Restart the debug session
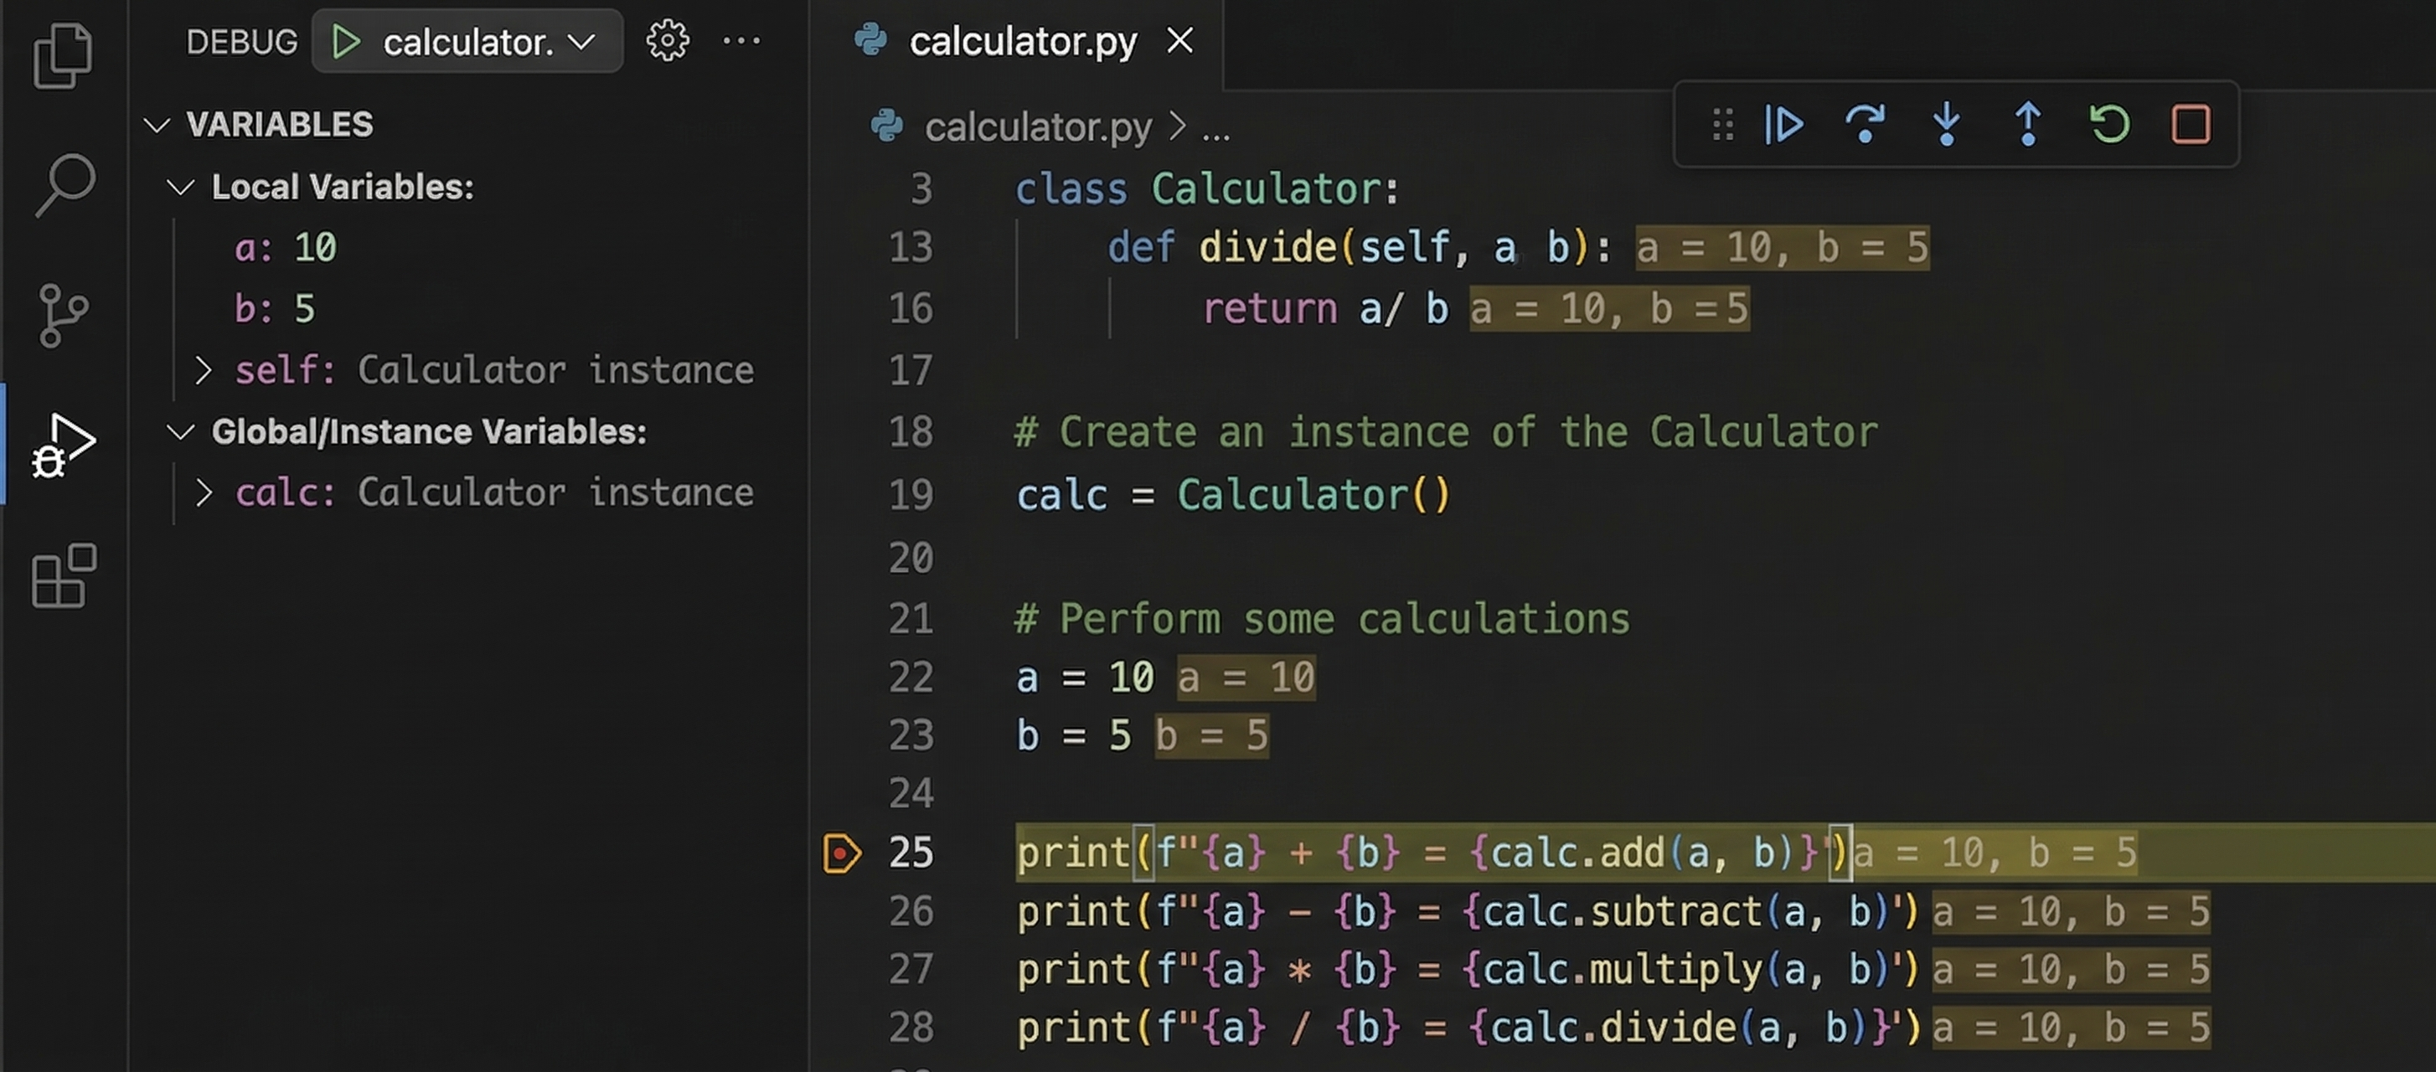This screenshot has width=2436, height=1072. pos(2110,124)
